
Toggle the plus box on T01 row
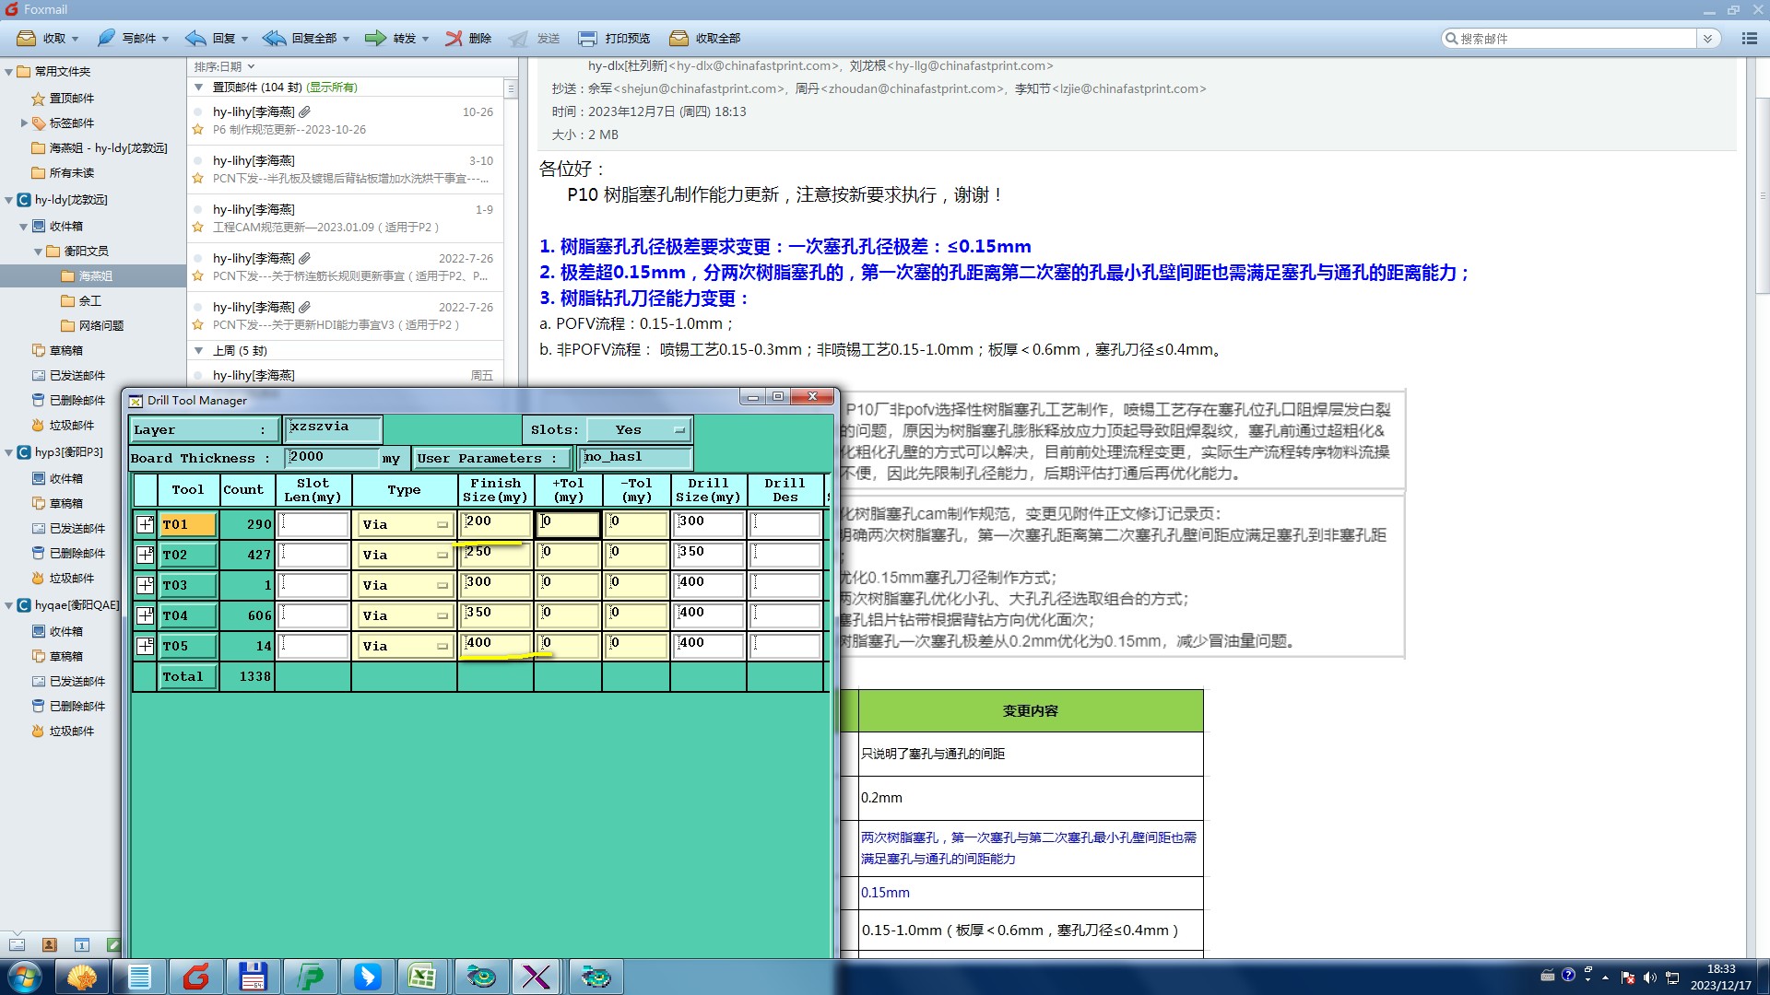145,524
